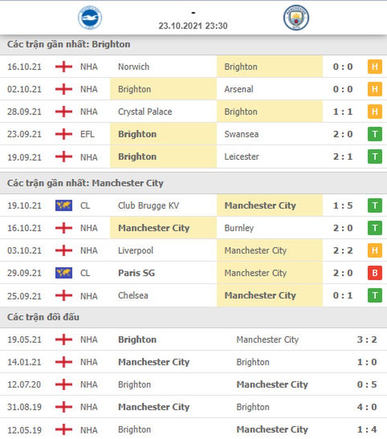Open the Arsenal team link

tap(239, 89)
